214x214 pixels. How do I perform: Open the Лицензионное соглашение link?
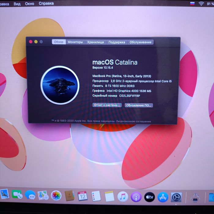pyautogui.click(x=134, y=121)
